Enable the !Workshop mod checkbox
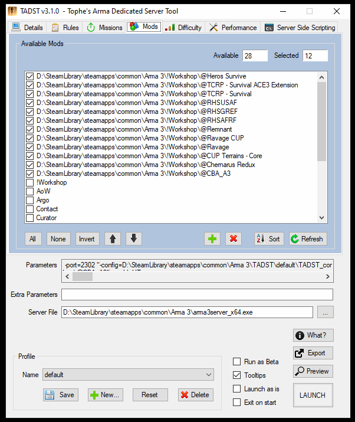 [x=30, y=182]
